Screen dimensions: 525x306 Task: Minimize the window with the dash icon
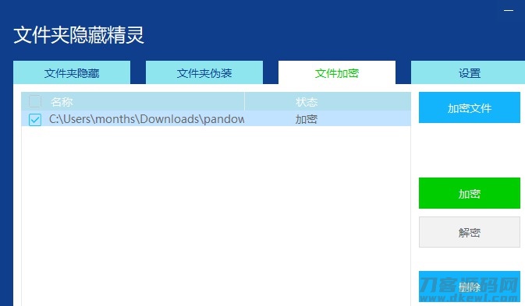coord(509,11)
